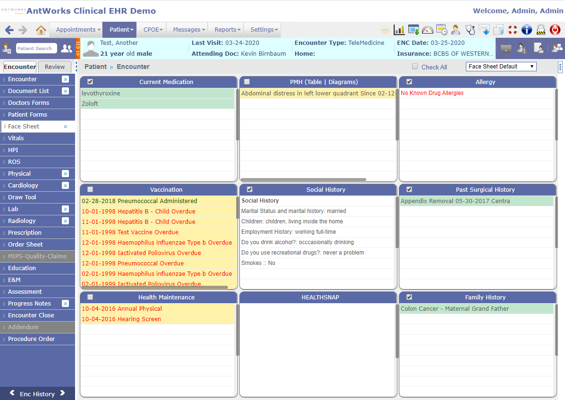Click the Patient Search input field
The height and width of the screenshot is (400, 565).
click(36, 48)
